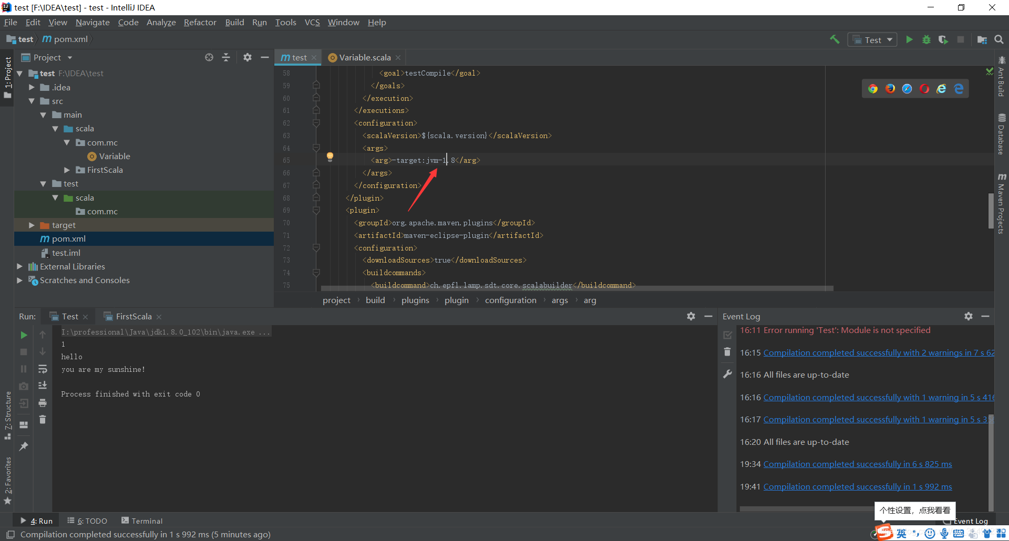Toggle the 2: Favorites side tab
The image size is (1009, 541).
tap(7, 481)
